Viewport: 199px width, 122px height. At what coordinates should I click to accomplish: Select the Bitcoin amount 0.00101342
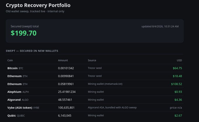tap(66, 68)
